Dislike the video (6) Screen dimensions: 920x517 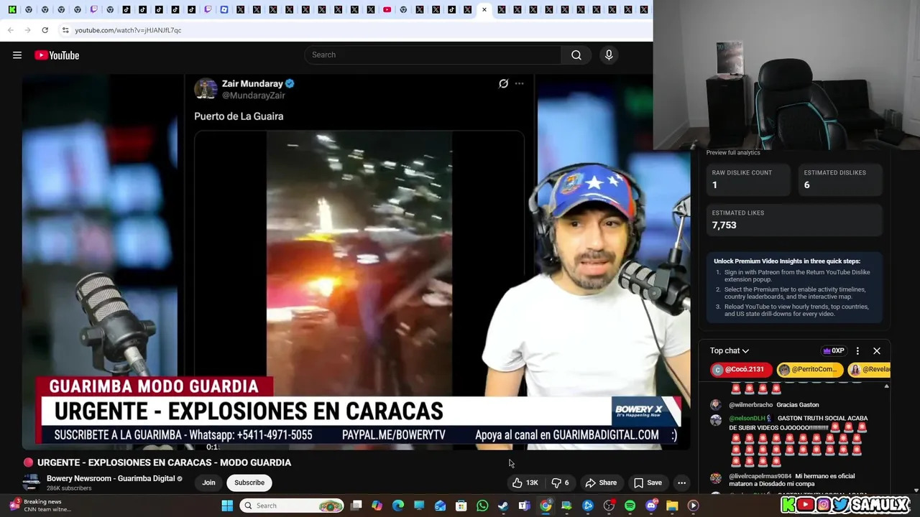click(560, 483)
